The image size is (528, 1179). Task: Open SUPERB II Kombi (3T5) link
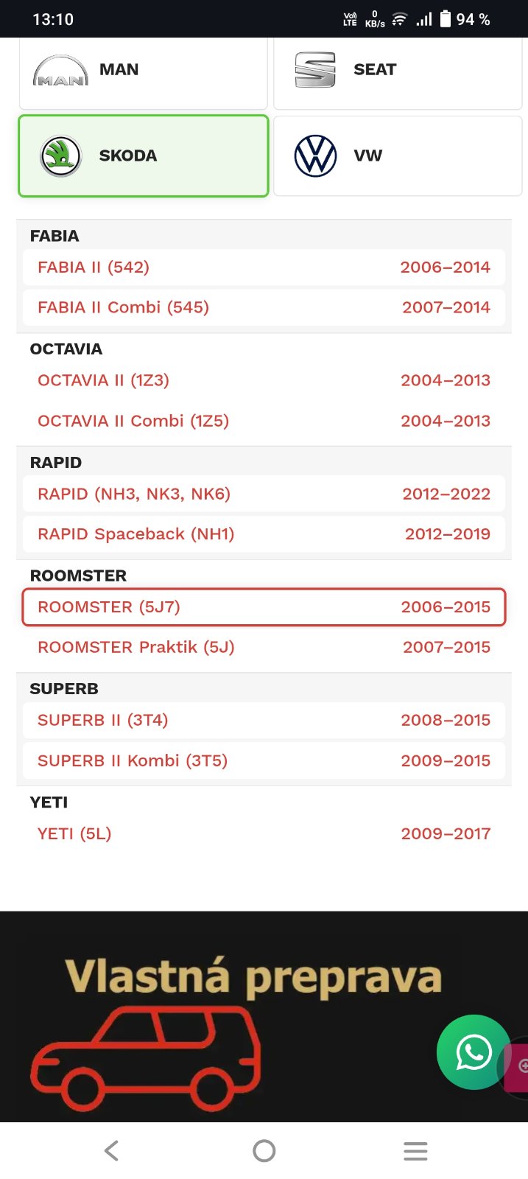tap(133, 760)
